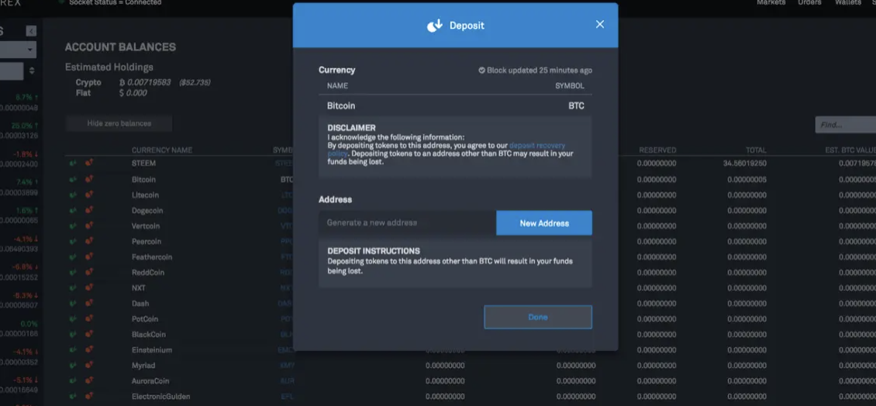Click the ReddCoin withdraw icon
876x406 pixels.
click(88, 273)
